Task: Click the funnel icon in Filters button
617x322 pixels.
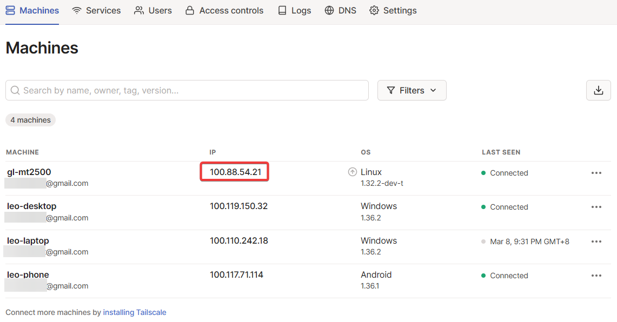Action: tap(391, 90)
